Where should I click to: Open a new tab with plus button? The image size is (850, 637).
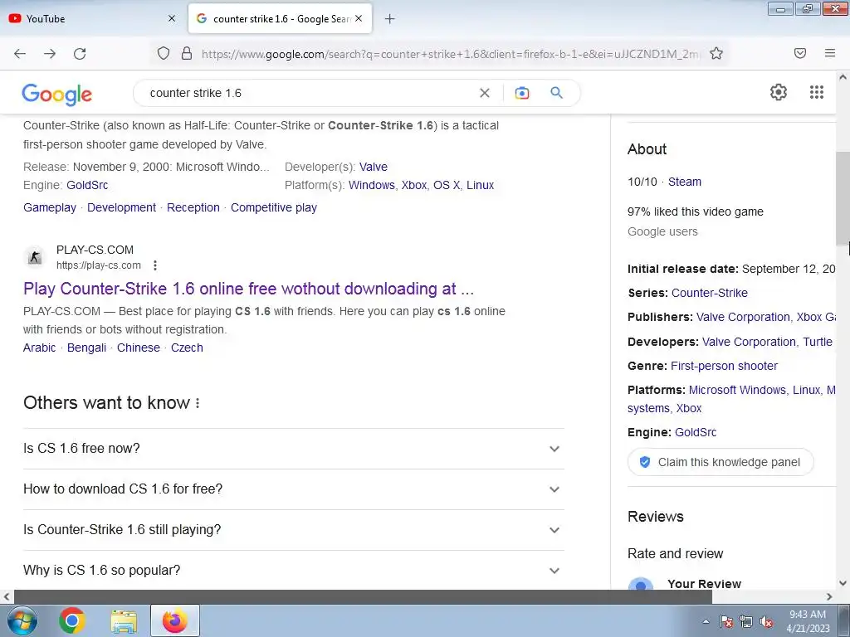(389, 19)
